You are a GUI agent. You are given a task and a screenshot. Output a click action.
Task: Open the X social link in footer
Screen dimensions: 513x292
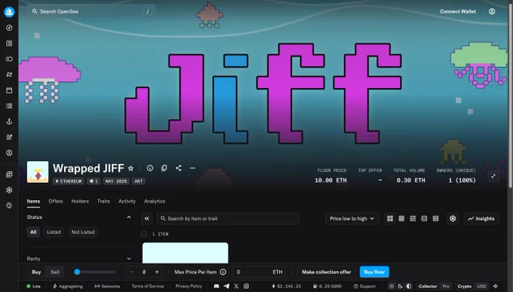point(236,286)
